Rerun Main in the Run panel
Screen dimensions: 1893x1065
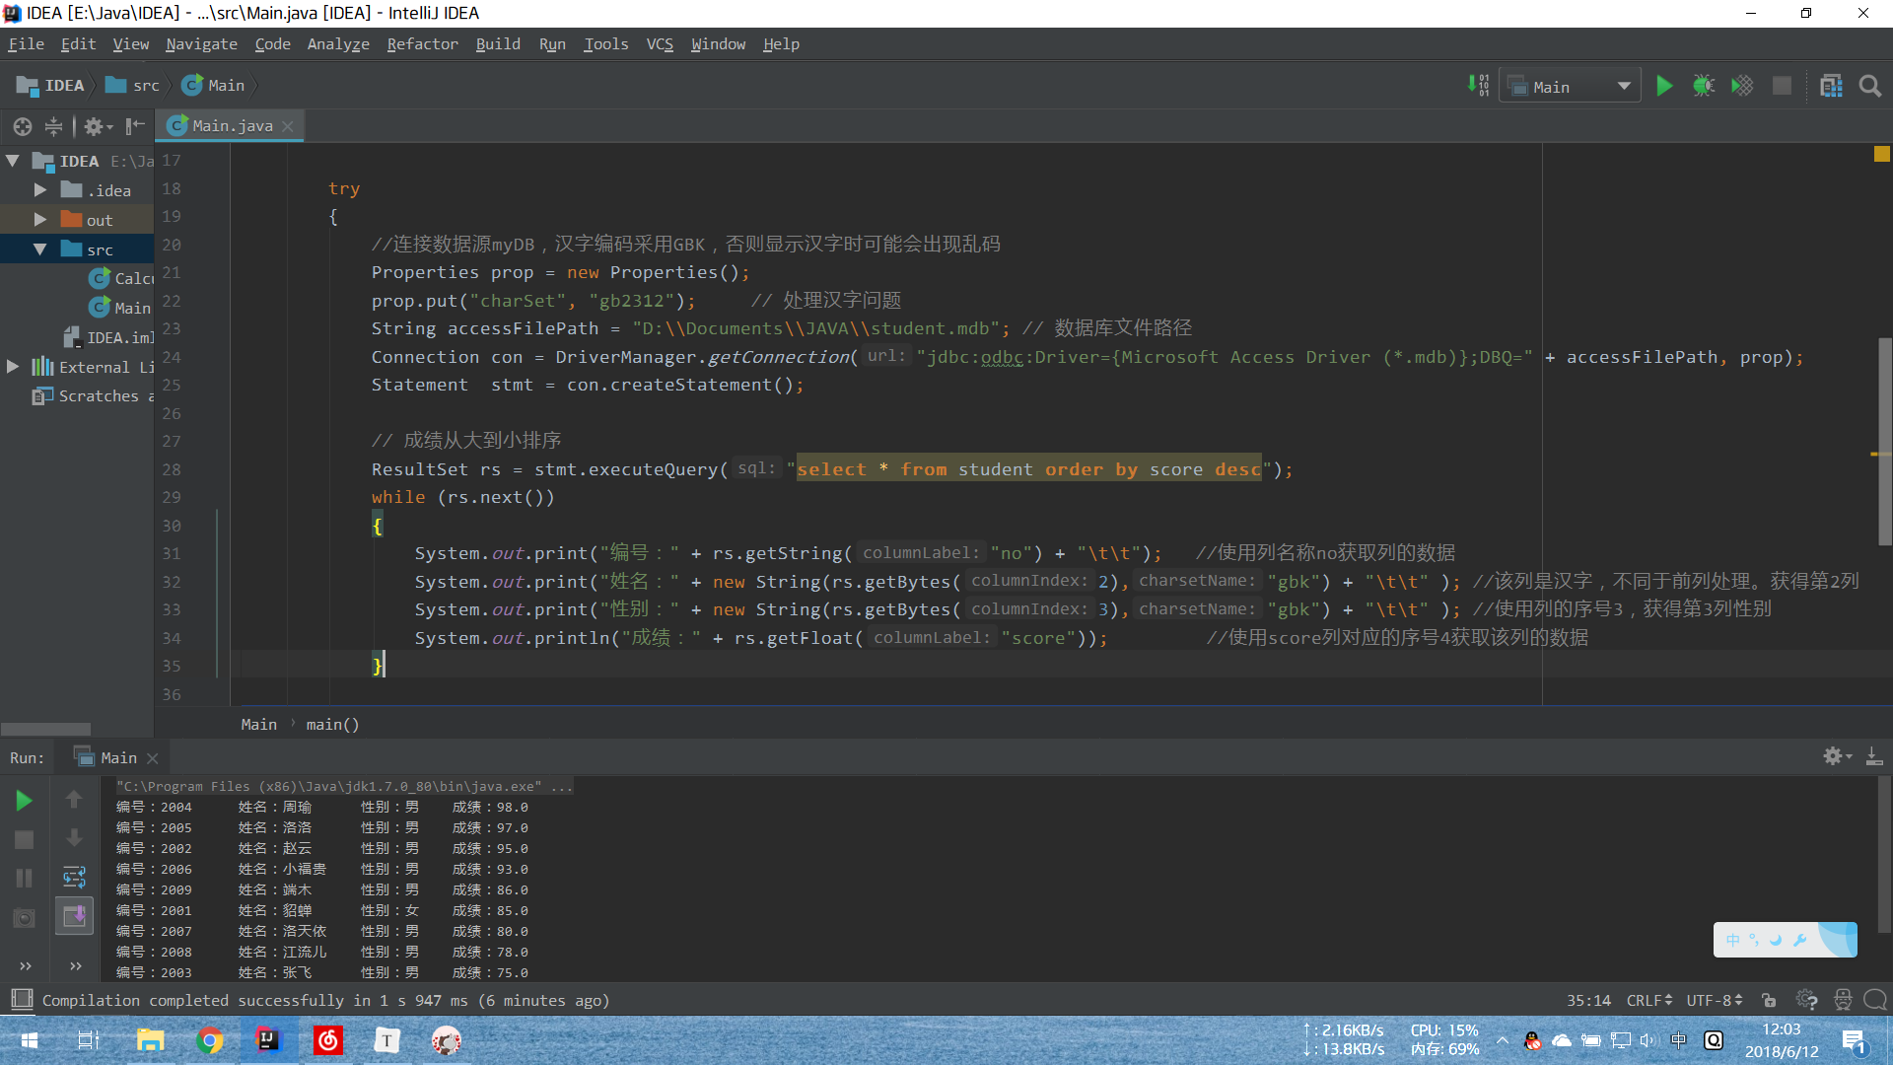coord(25,801)
